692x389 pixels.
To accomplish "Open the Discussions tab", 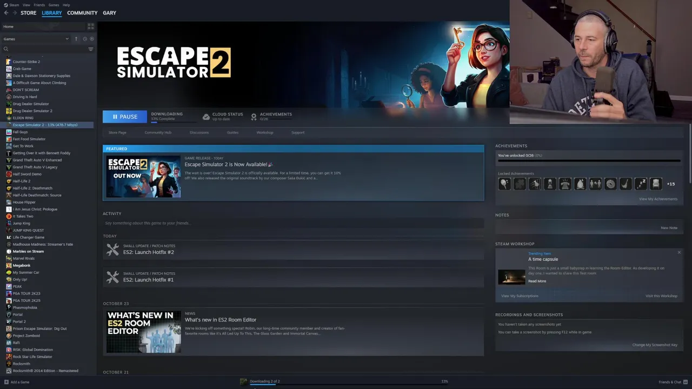I will (x=199, y=132).
